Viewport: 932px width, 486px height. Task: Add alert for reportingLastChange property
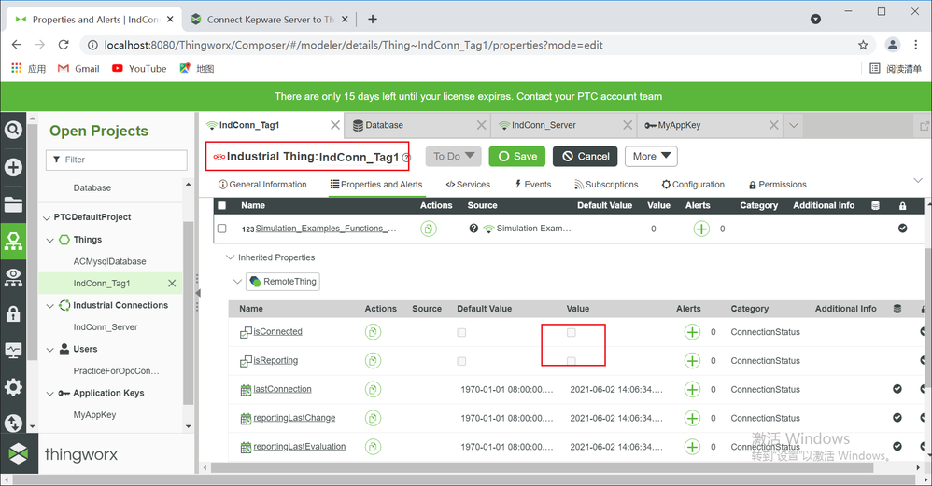coord(692,418)
